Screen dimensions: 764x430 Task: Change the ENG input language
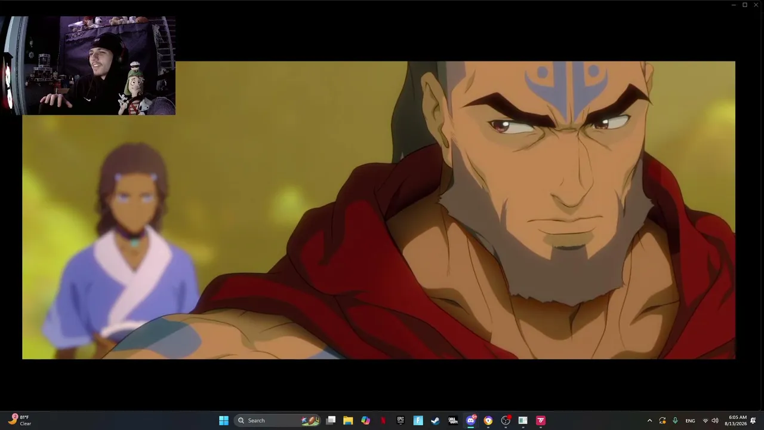tap(690, 420)
